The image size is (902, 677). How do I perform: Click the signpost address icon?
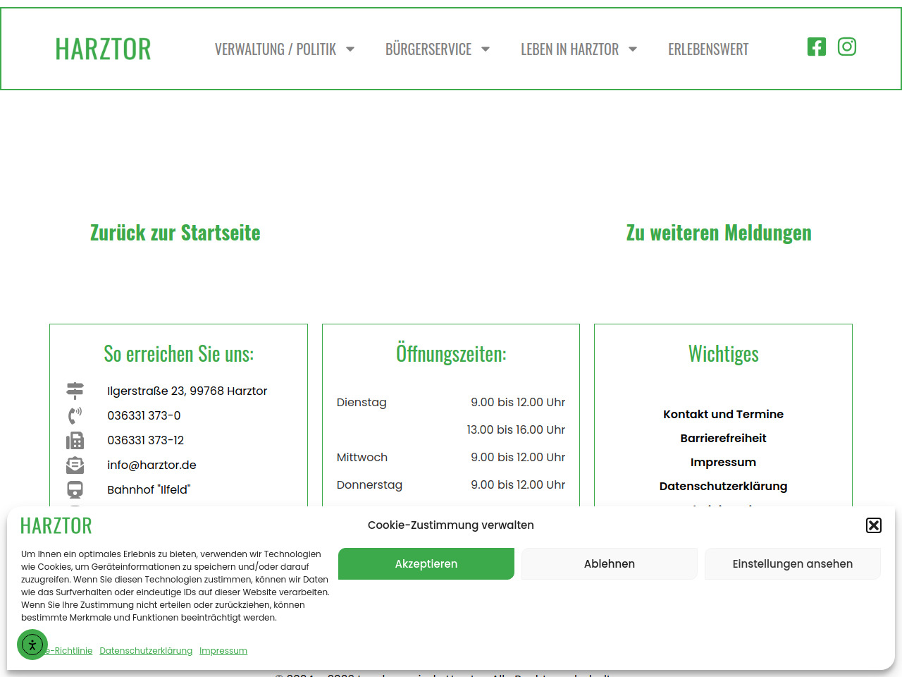[x=75, y=391]
